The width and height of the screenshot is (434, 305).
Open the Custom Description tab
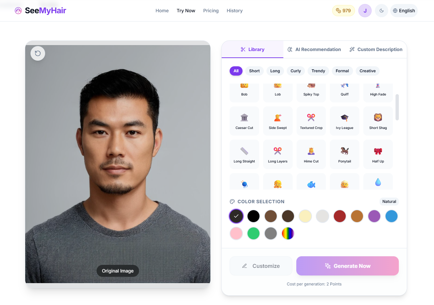(376, 49)
